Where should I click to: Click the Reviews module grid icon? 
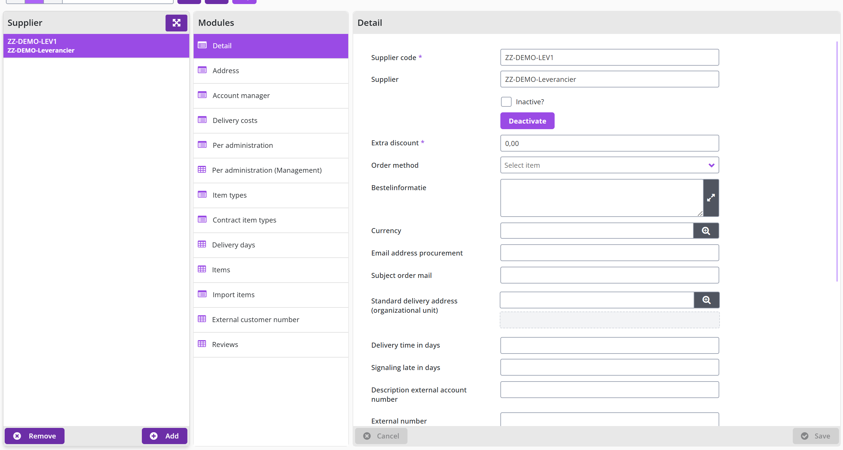coord(202,344)
